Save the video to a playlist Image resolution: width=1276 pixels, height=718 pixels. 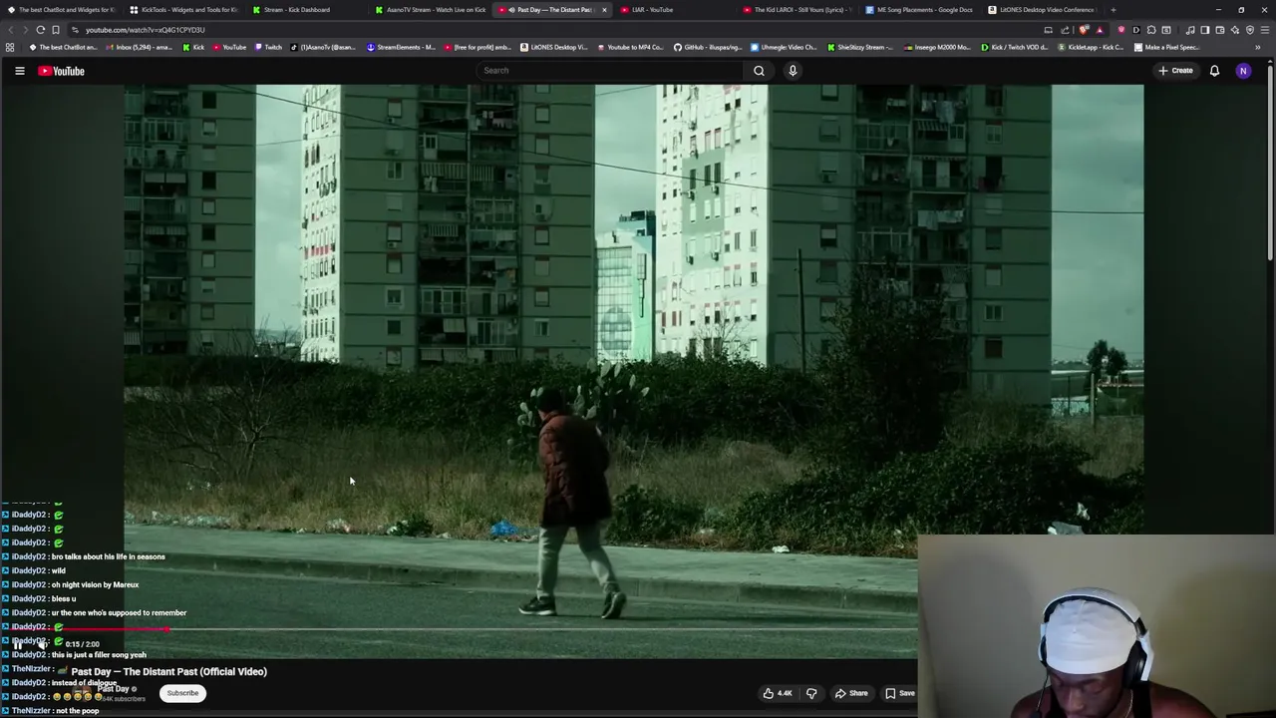pos(900,693)
